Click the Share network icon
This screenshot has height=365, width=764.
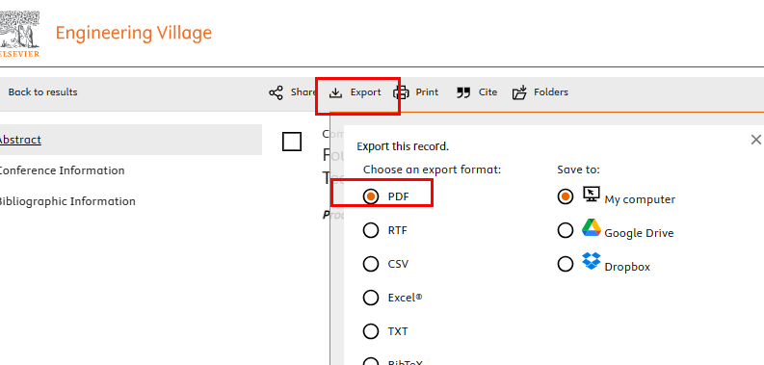(276, 92)
